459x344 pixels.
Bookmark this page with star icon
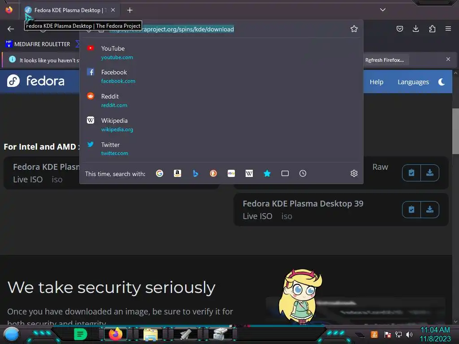[x=354, y=29]
